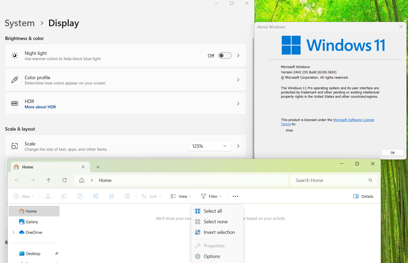Focus the Search Home field
This screenshot has width=408, height=263.
pos(334,180)
